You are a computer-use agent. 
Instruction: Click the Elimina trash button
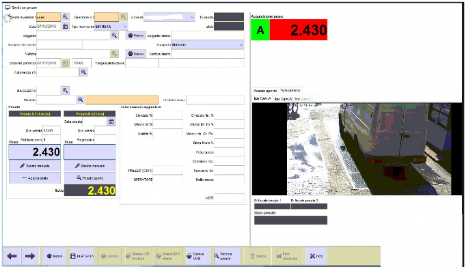point(258,256)
